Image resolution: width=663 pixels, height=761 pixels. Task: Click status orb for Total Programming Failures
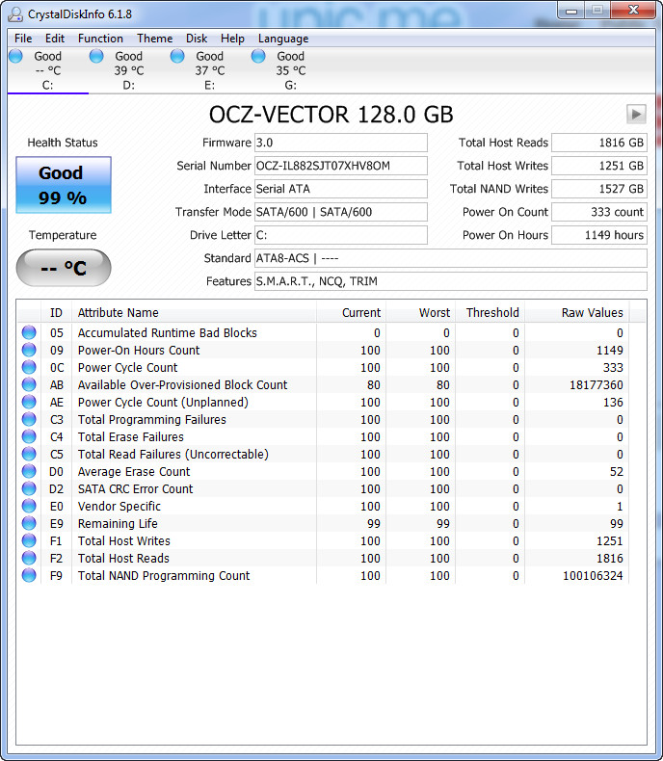click(x=29, y=419)
